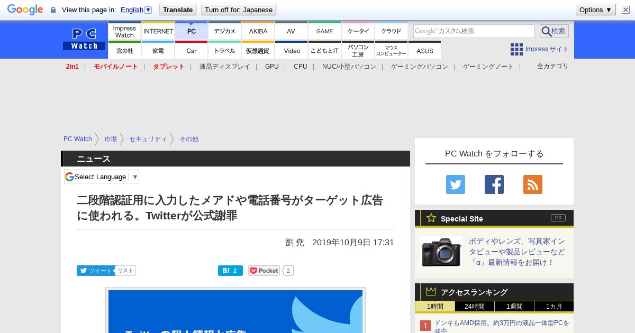The width and height of the screenshot is (635, 333).
Task: Click the その他 breadcrumb link
Action: coord(188,139)
